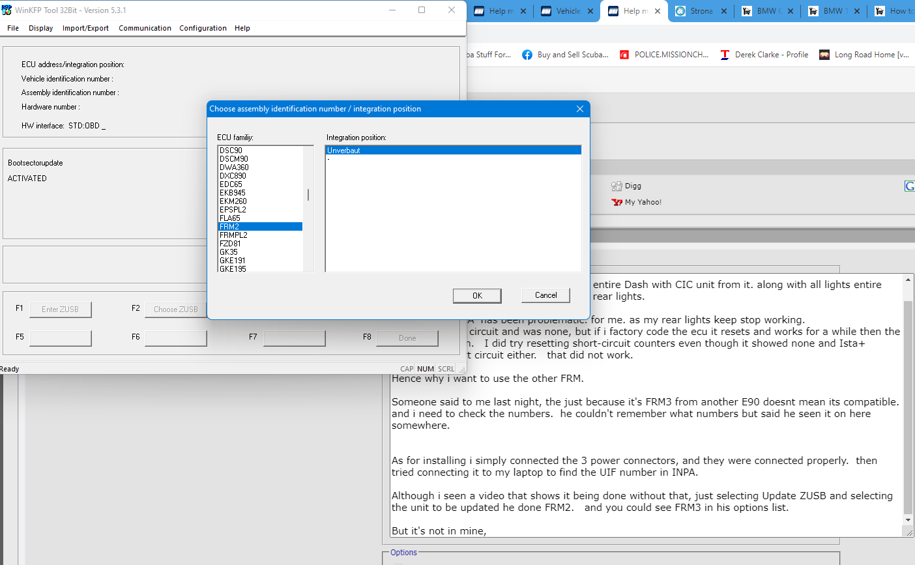Click the Digg share icon
This screenshot has height=565, width=915.
click(617, 186)
